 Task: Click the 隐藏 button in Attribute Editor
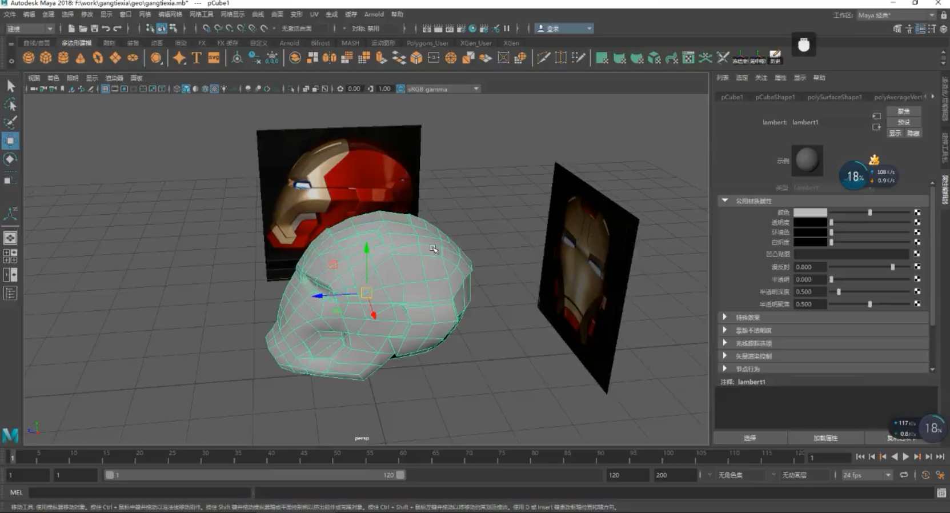[x=913, y=133]
